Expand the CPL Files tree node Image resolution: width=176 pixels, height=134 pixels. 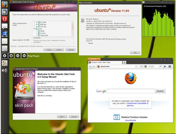tap(37, 27)
